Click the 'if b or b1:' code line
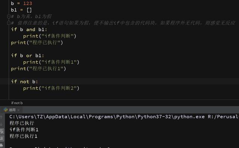 [x=28, y=55]
